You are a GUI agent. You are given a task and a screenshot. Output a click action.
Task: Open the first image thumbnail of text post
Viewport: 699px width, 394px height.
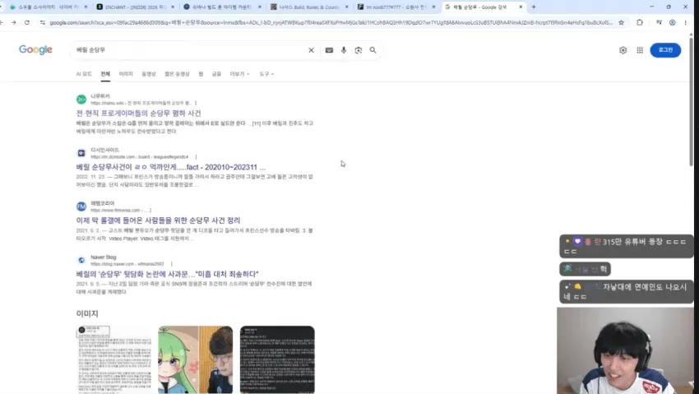(x=113, y=359)
